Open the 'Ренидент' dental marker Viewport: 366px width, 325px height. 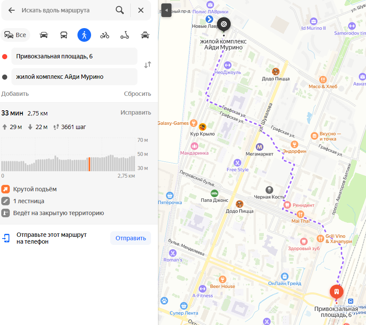click(287, 205)
